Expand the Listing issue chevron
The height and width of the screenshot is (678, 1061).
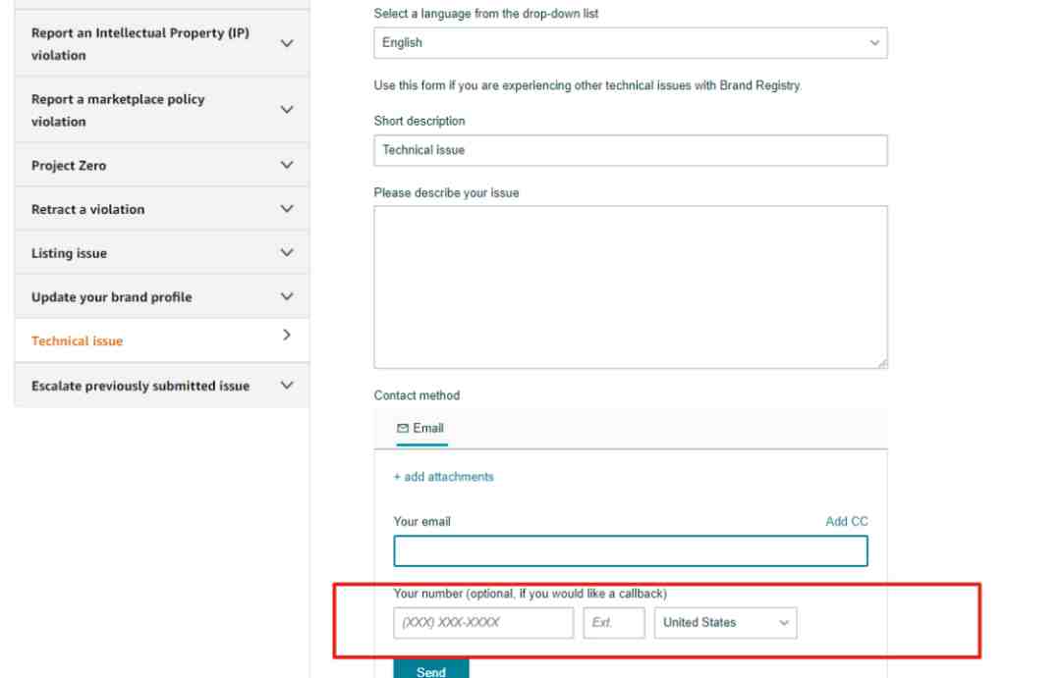coord(287,253)
